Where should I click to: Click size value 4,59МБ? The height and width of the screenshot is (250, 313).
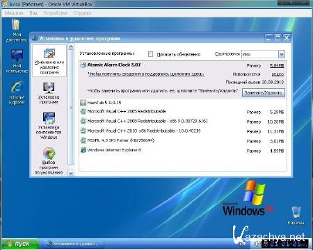pos(277,151)
